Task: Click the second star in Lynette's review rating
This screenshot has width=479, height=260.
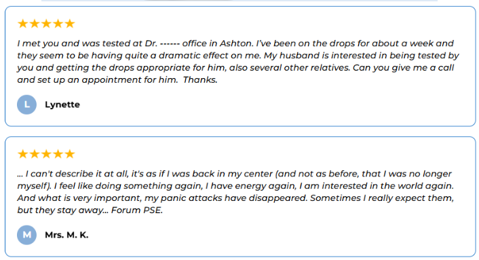Action: click(x=35, y=24)
